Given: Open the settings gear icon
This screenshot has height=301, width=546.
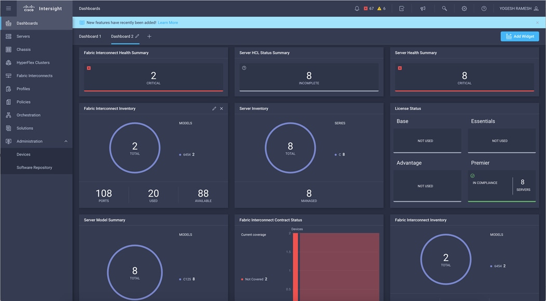Looking at the screenshot, I should click(x=464, y=8).
